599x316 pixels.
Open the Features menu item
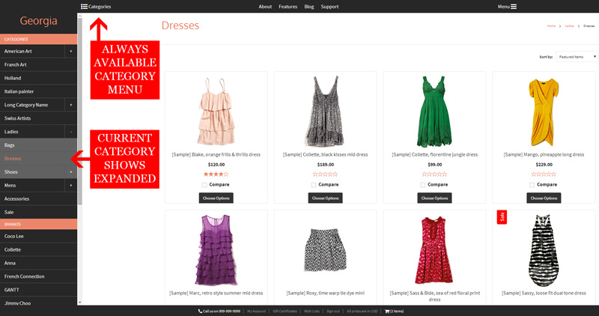point(288,7)
